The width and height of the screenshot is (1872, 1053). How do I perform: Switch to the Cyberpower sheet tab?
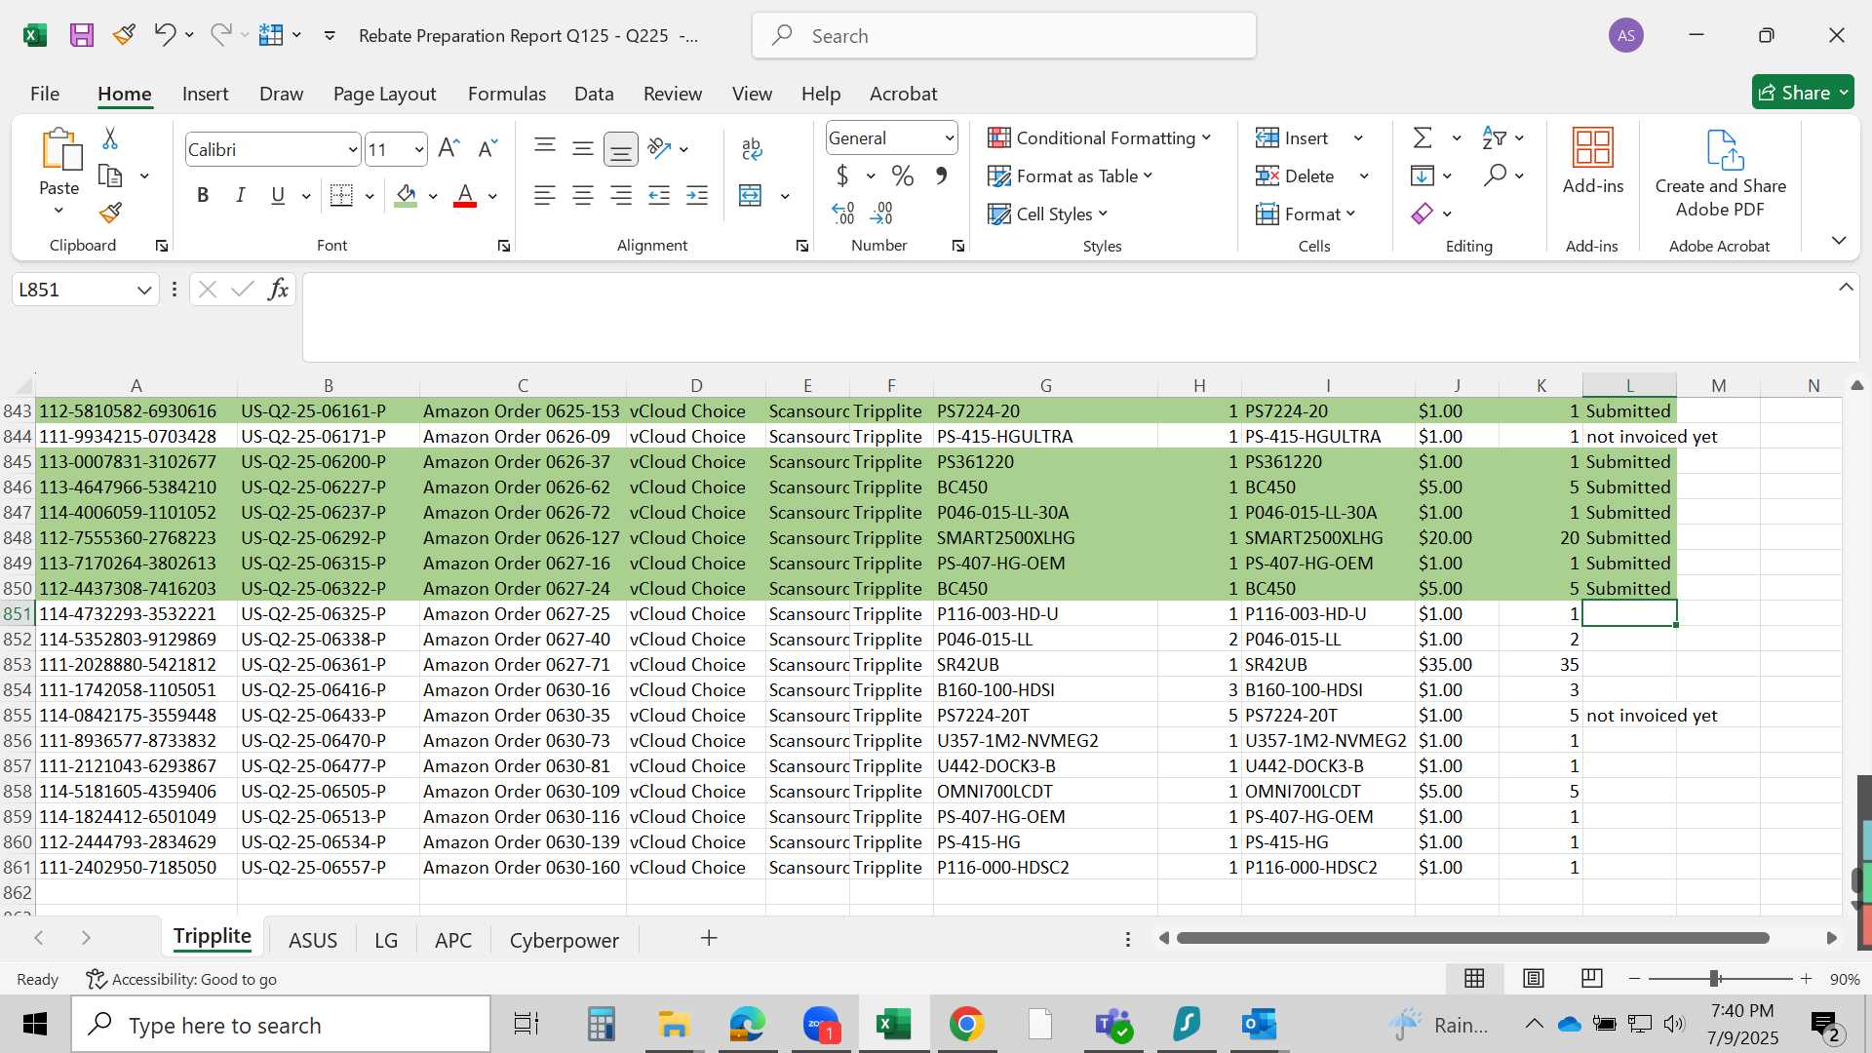coord(565,940)
